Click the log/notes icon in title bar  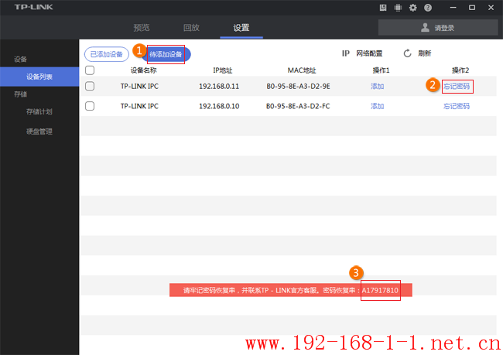[383, 8]
